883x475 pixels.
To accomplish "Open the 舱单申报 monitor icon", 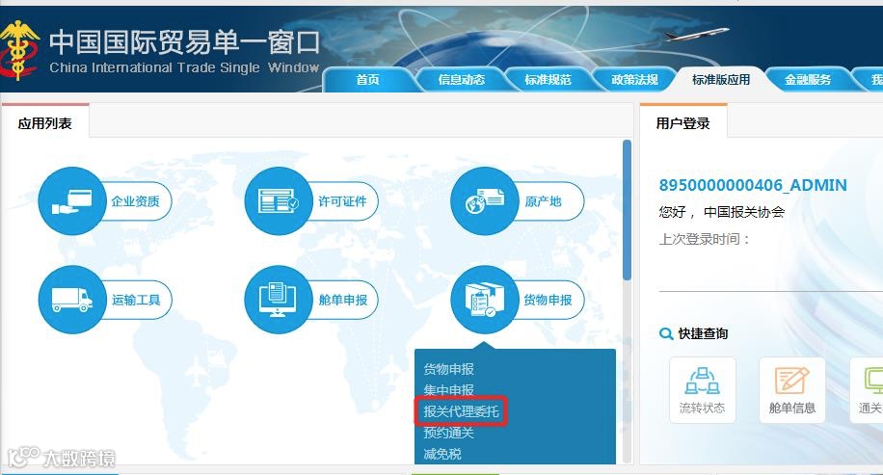I will (279, 300).
